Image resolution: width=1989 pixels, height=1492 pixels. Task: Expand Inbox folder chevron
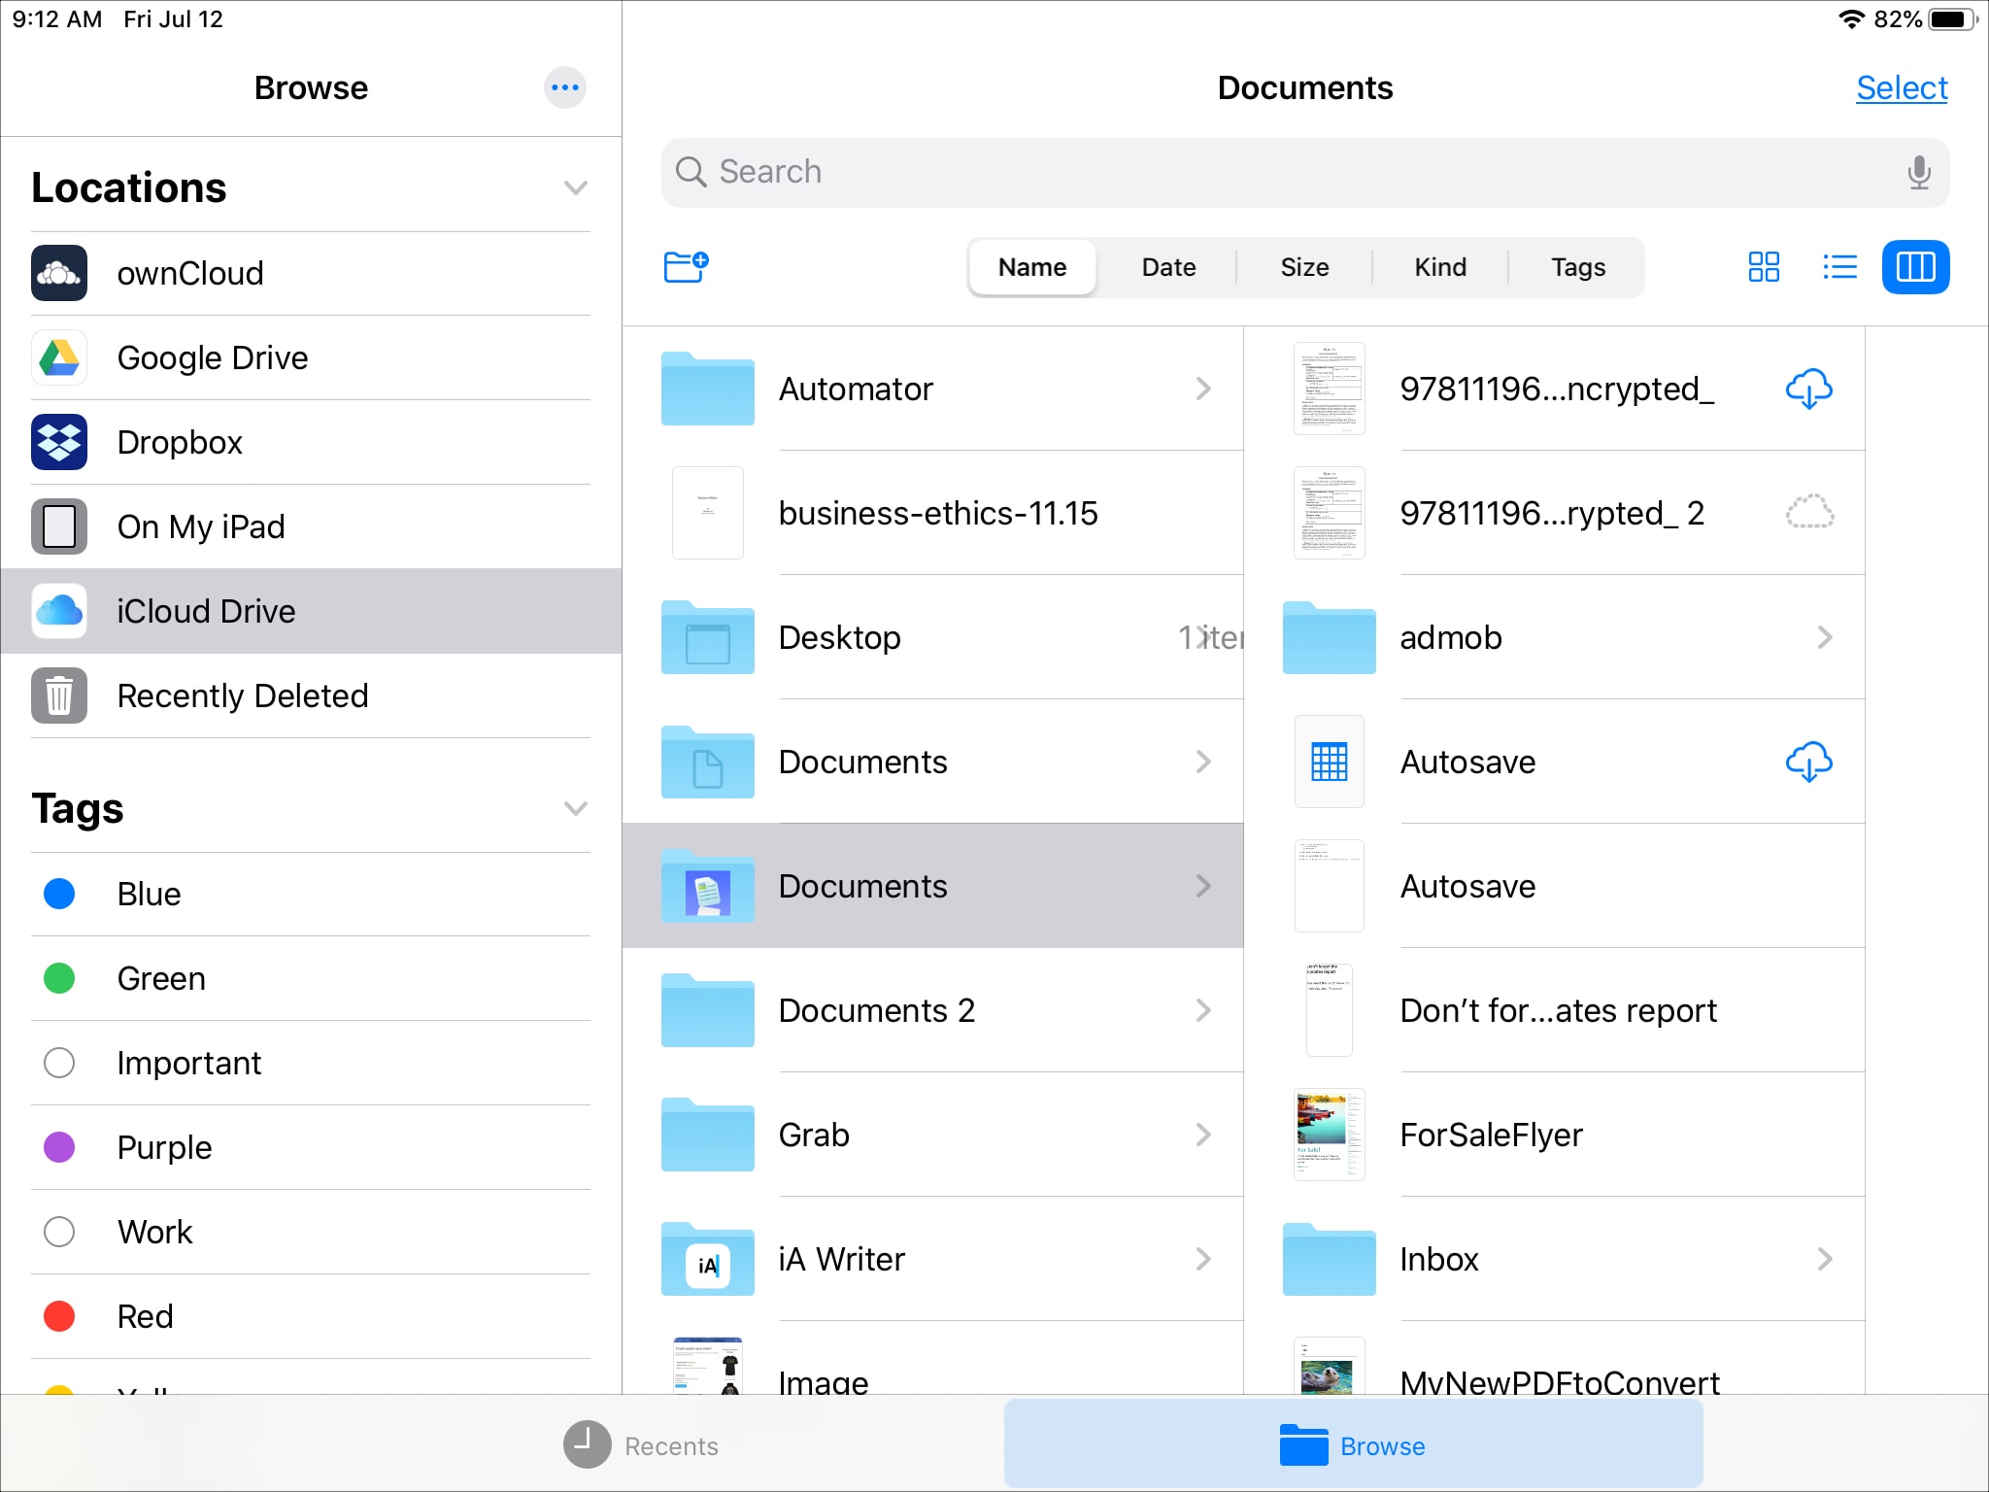(1825, 1259)
